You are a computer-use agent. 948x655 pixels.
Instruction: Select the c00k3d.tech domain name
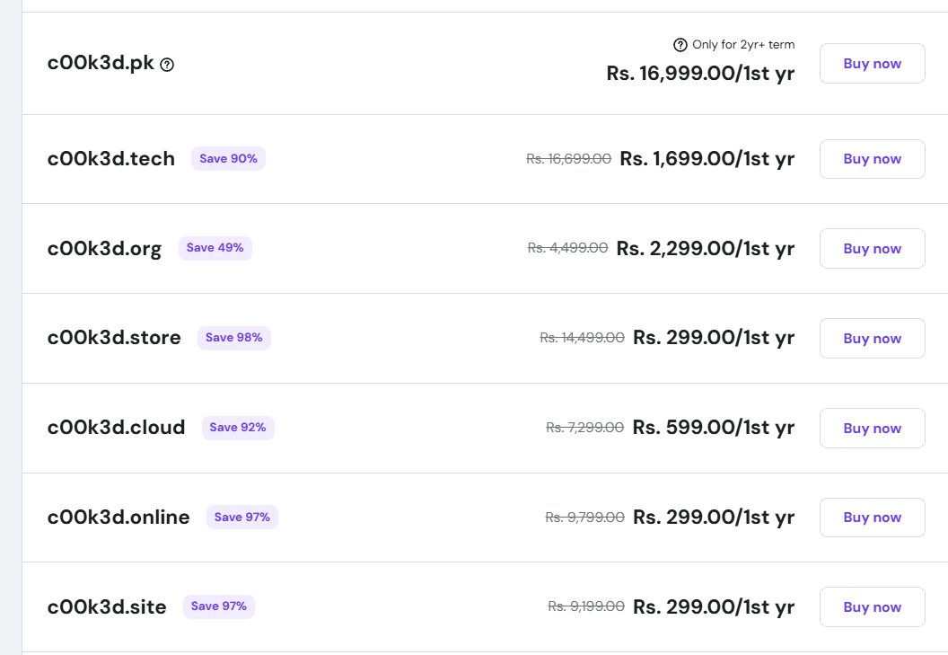coord(110,160)
